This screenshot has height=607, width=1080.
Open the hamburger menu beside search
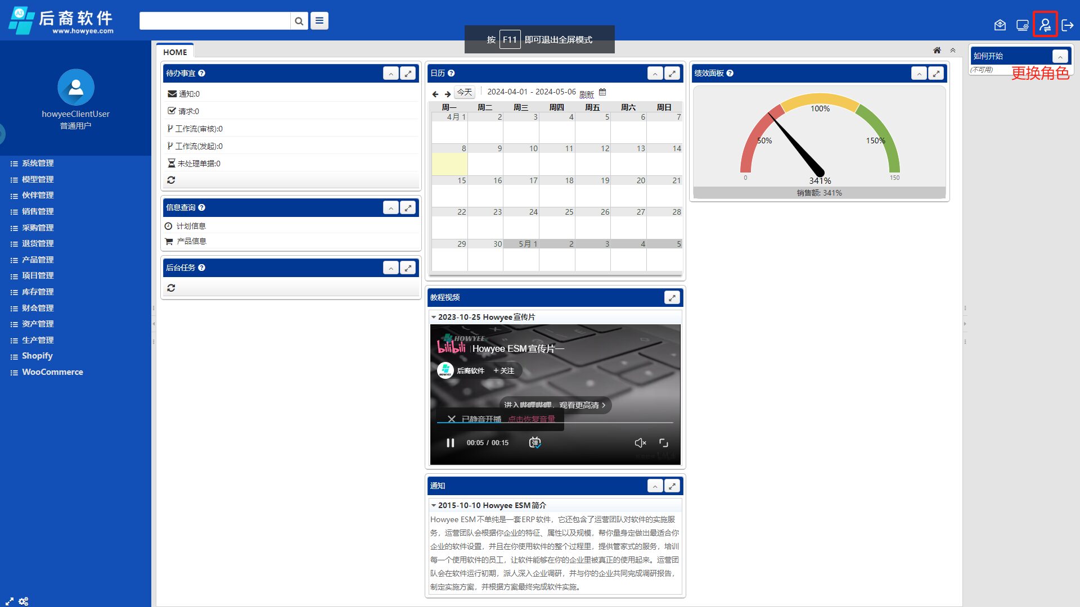coord(319,21)
